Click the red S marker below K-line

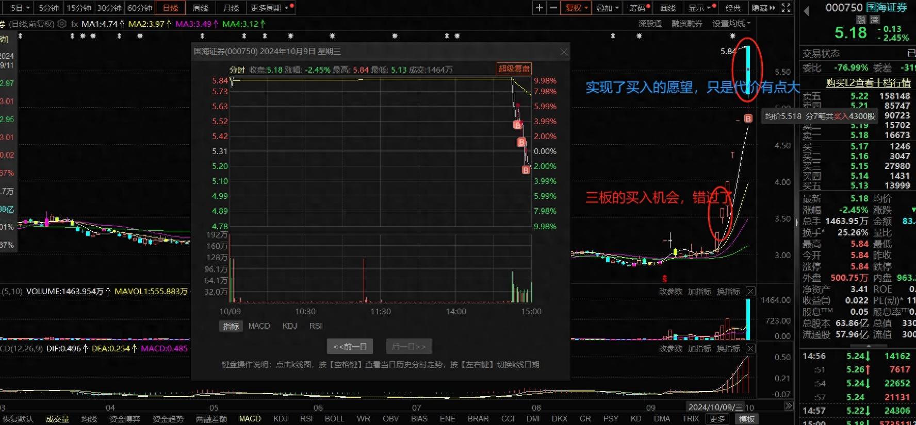point(665,279)
